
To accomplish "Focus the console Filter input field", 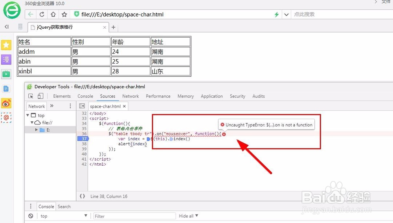I will pos(134,216).
